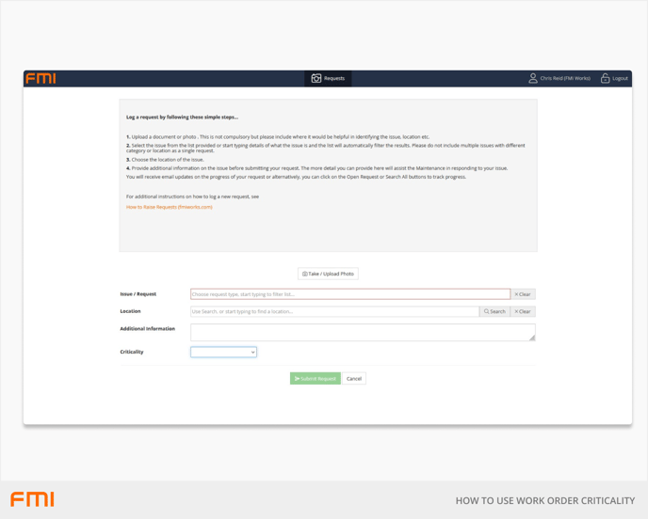Image resolution: width=648 pixels, height=519 pixels.
Task: Focus the Location search input
Action: (334, 311)
